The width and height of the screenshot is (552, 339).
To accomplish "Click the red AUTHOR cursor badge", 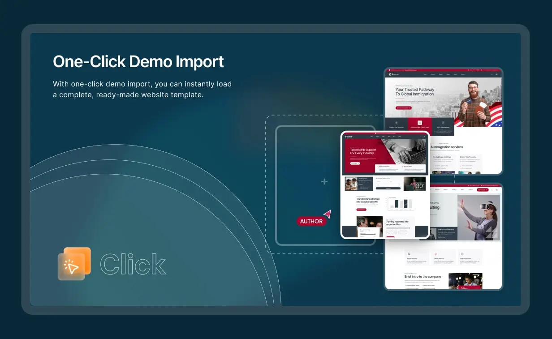I will [x=311, y=221].
